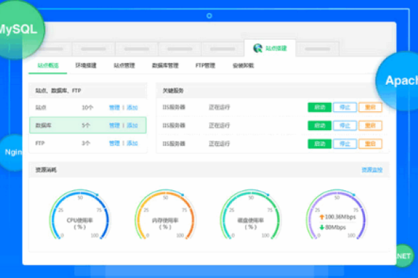This screenshot has width=418, height=278.
Task: Click 启动 for the second IIS服务器 row
Action: click(x=319, y=126)
